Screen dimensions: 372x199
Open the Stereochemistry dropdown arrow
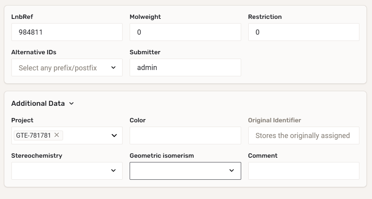pyautogui.click(x=113, y=171)
